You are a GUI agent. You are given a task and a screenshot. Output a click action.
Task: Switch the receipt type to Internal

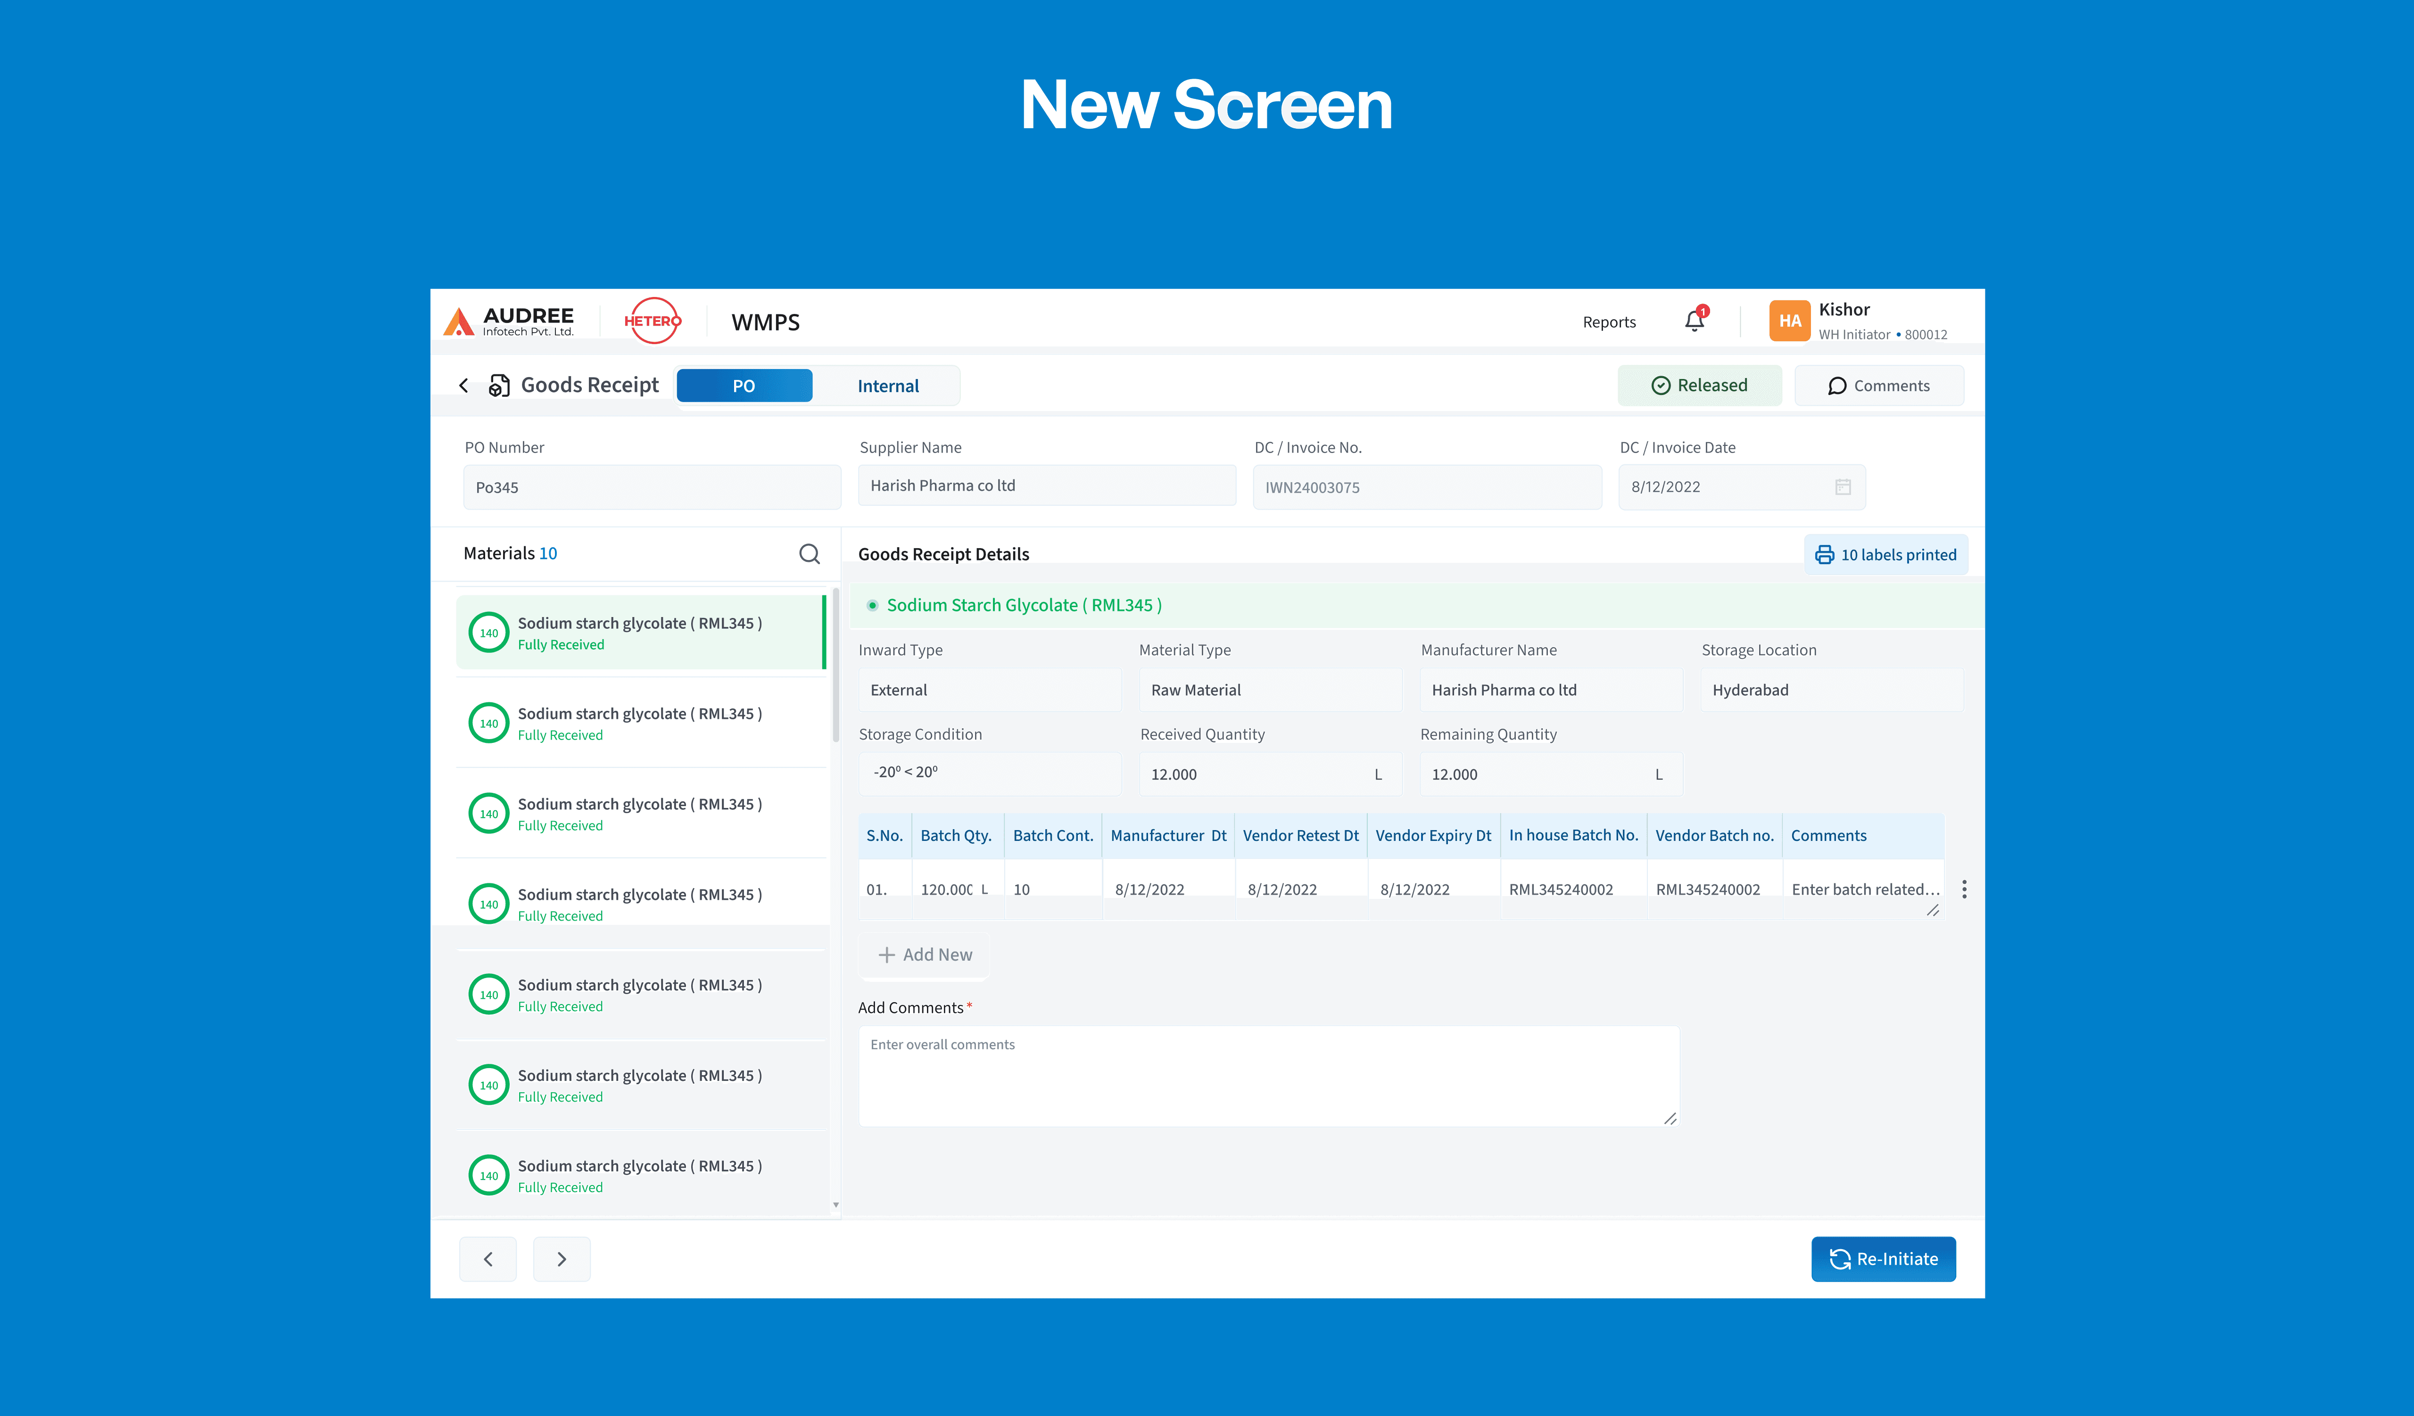887,385
